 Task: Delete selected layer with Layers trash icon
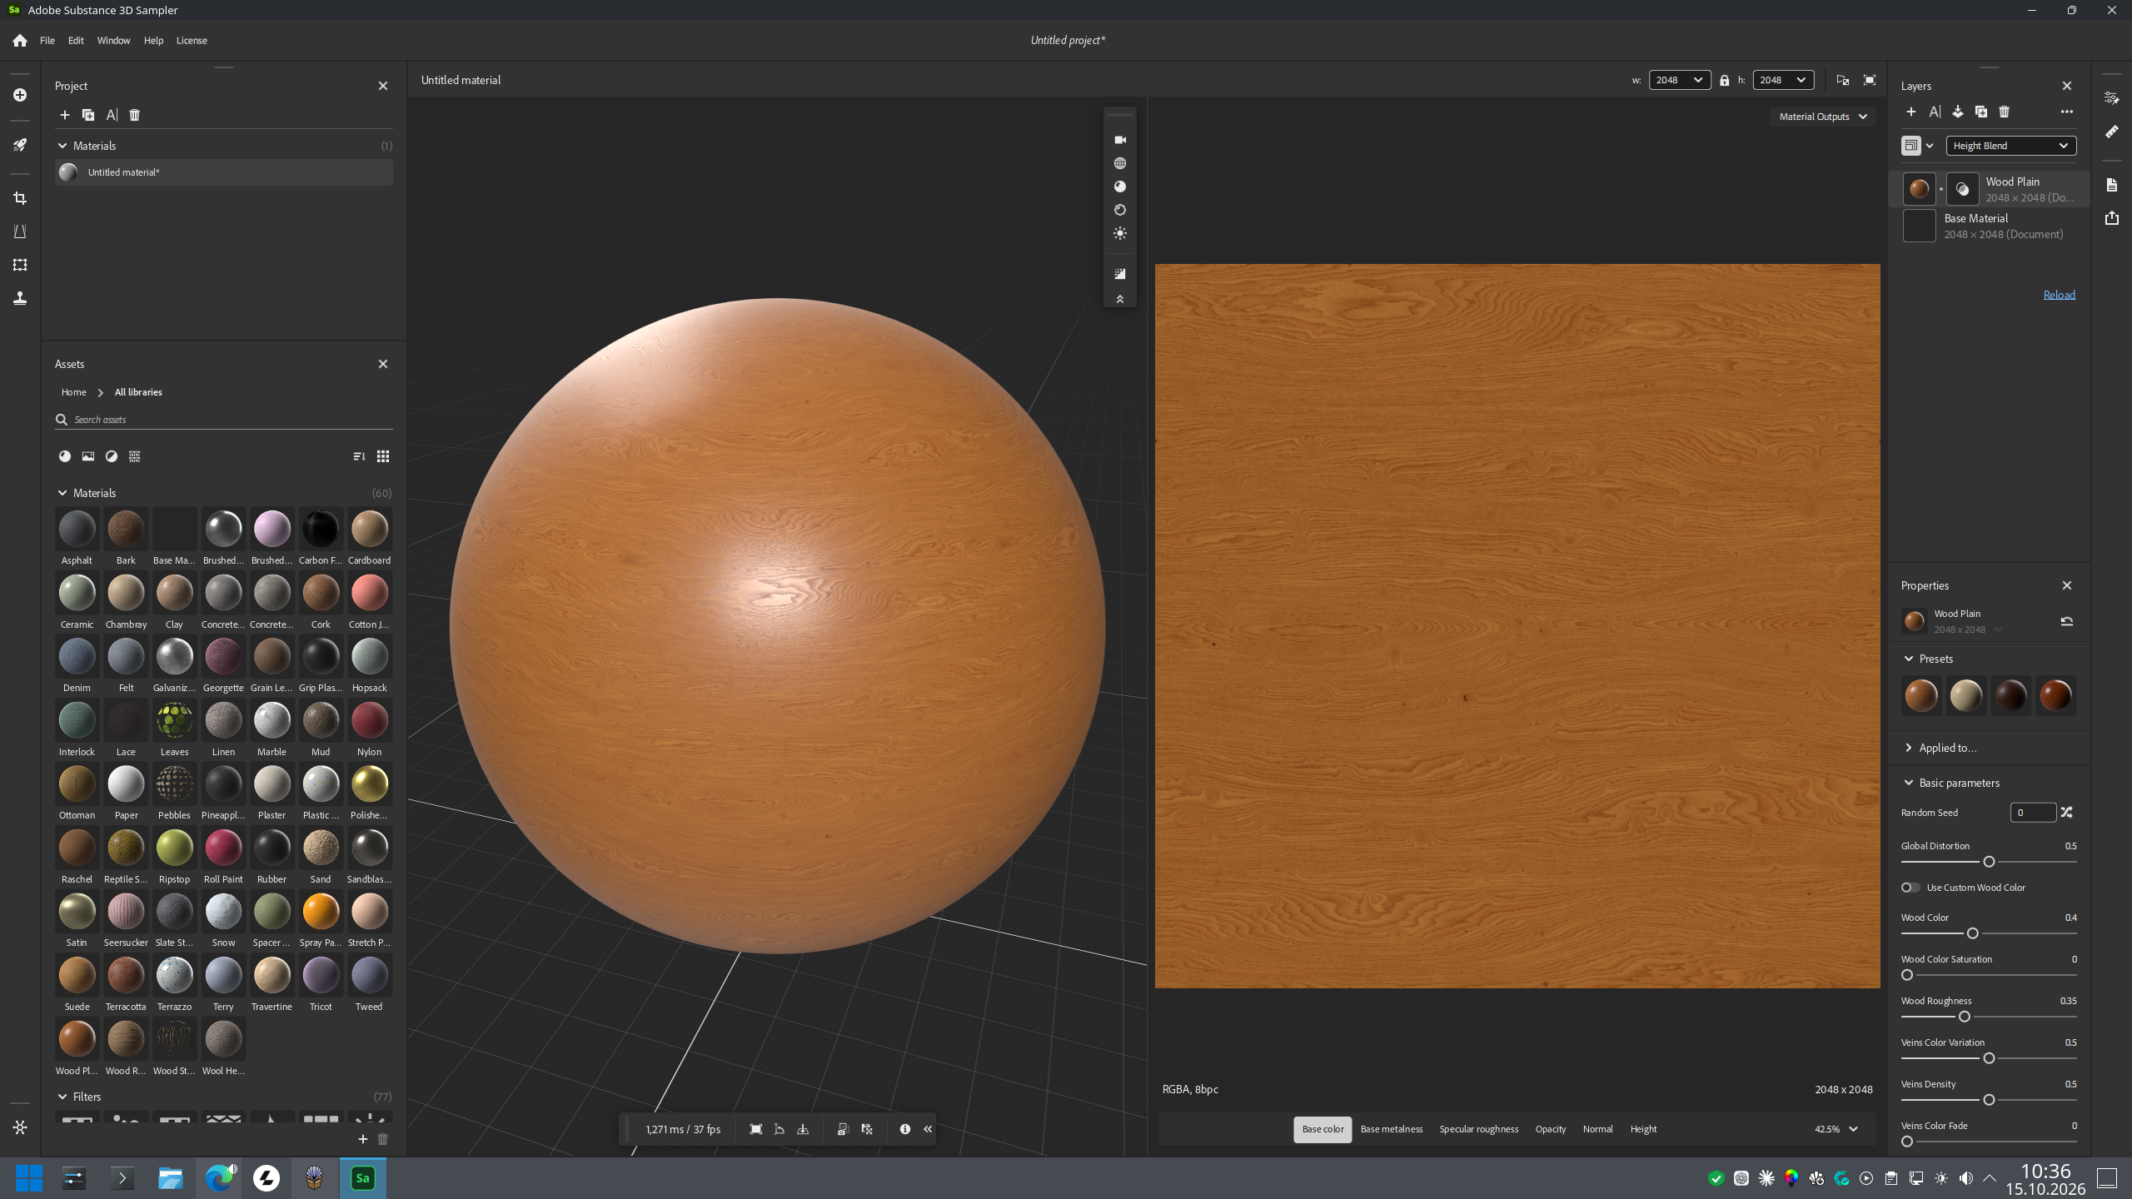(2005, 112)
